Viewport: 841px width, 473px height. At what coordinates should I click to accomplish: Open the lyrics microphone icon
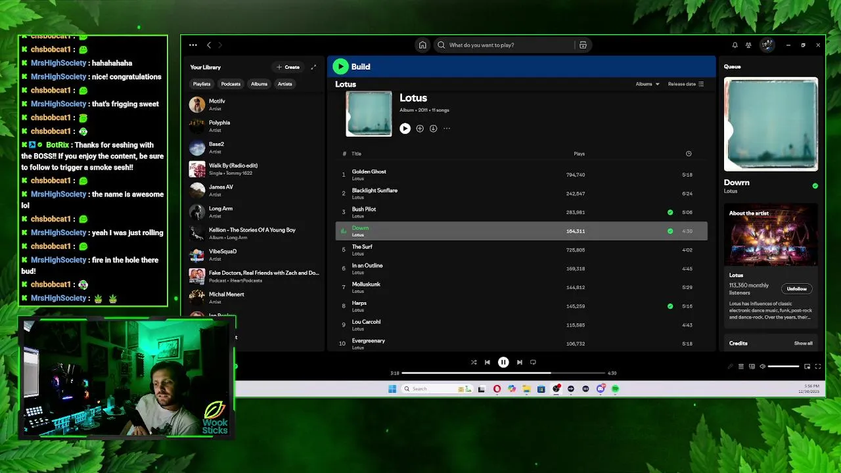tap(730, 367)
